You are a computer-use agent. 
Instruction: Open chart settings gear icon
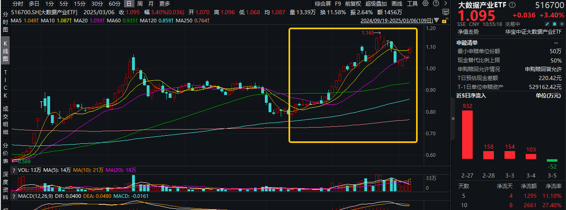coord(425,4)
